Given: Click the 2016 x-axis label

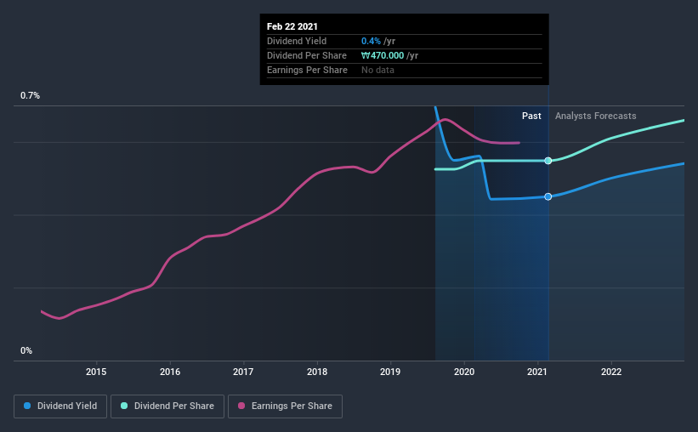Looking at the screenshot, I should 170,372.
